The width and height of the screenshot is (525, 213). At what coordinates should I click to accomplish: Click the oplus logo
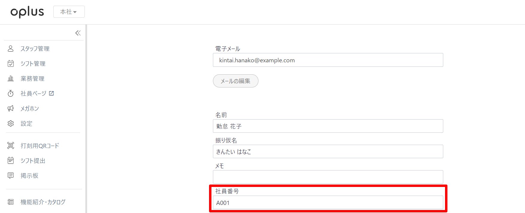(27, 12)
